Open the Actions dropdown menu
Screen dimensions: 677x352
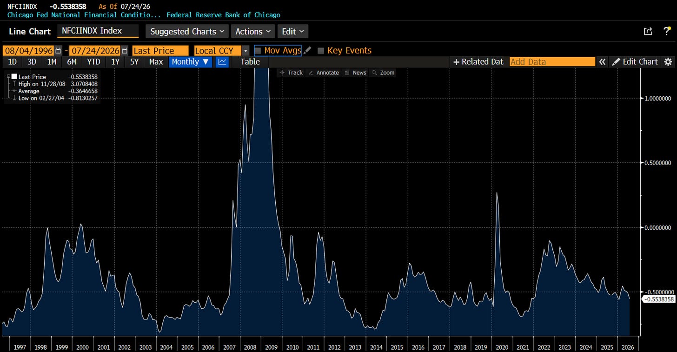253,31
